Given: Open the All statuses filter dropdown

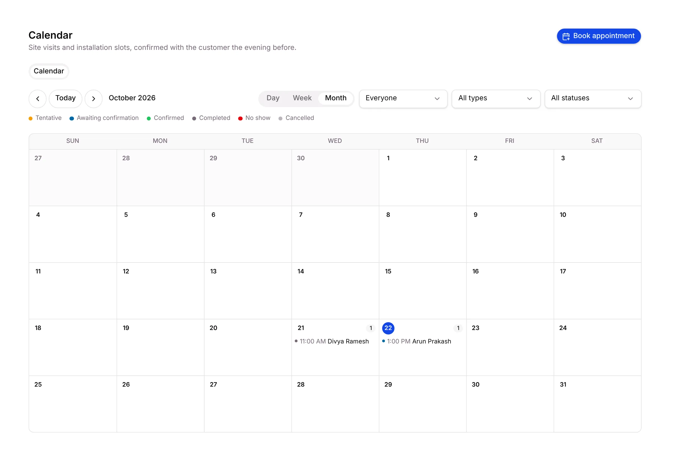Looking at the screenshot, I should (594, 99).
